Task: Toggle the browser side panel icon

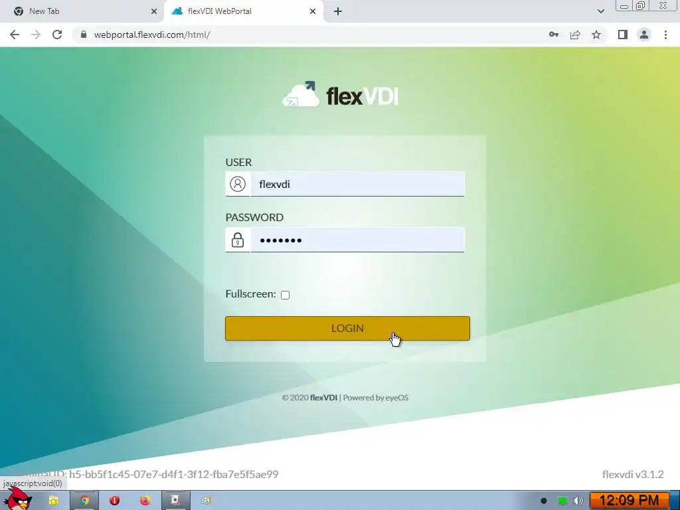Action: click(x=623, y=35)
